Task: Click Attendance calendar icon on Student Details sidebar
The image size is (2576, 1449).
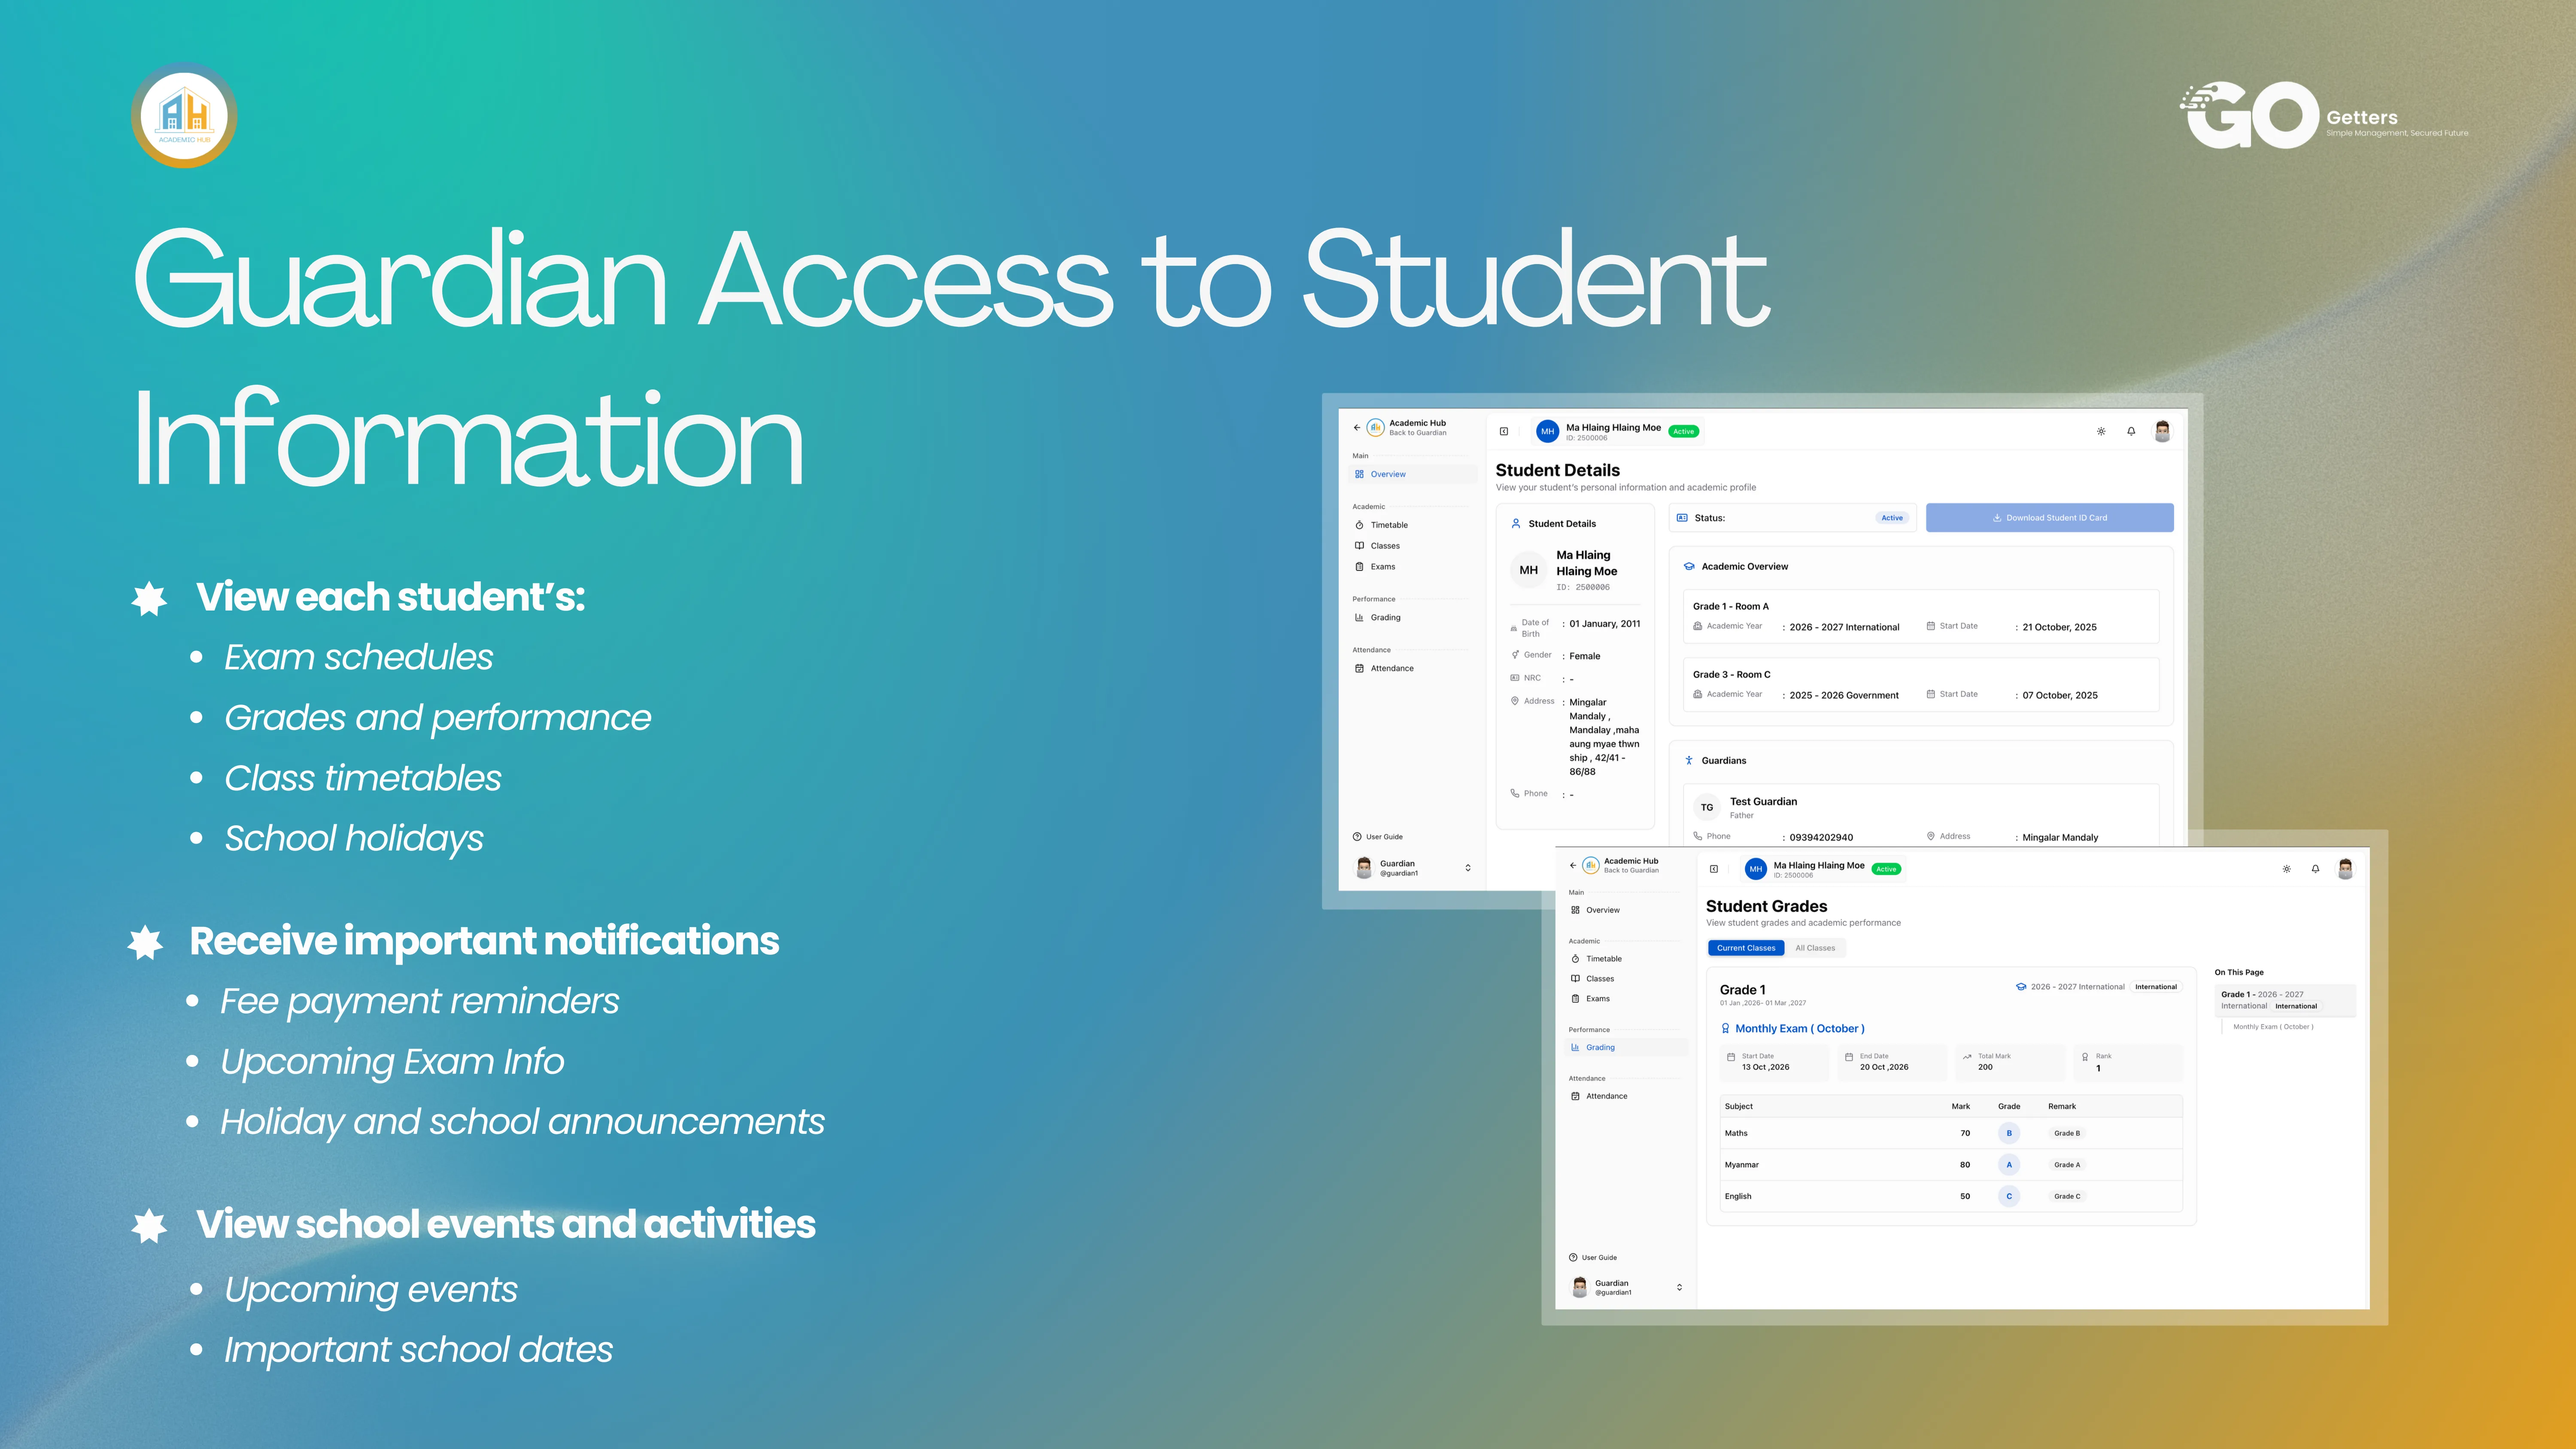Action: pos(1359,668)
